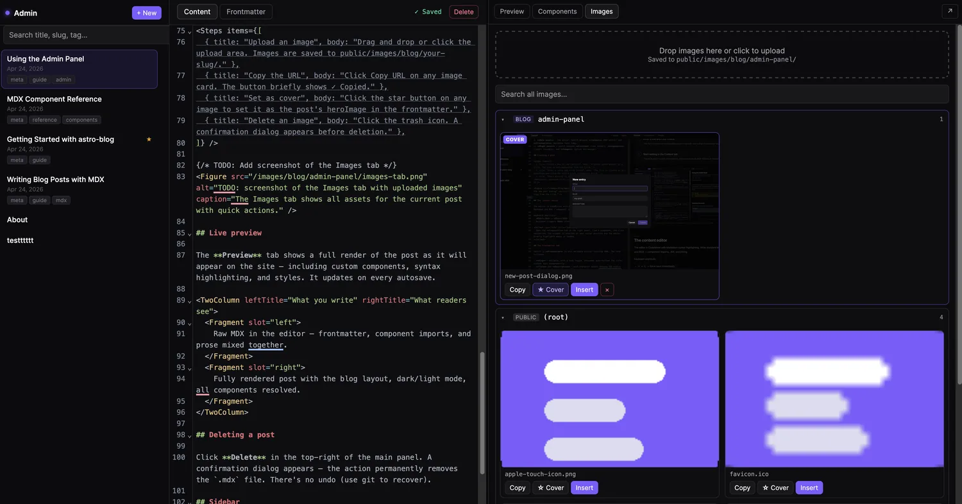This screenshot has height=504, width=962.
Task: Collapse the BLOG admin-panel image group
Action: click(x=503, y=119)
